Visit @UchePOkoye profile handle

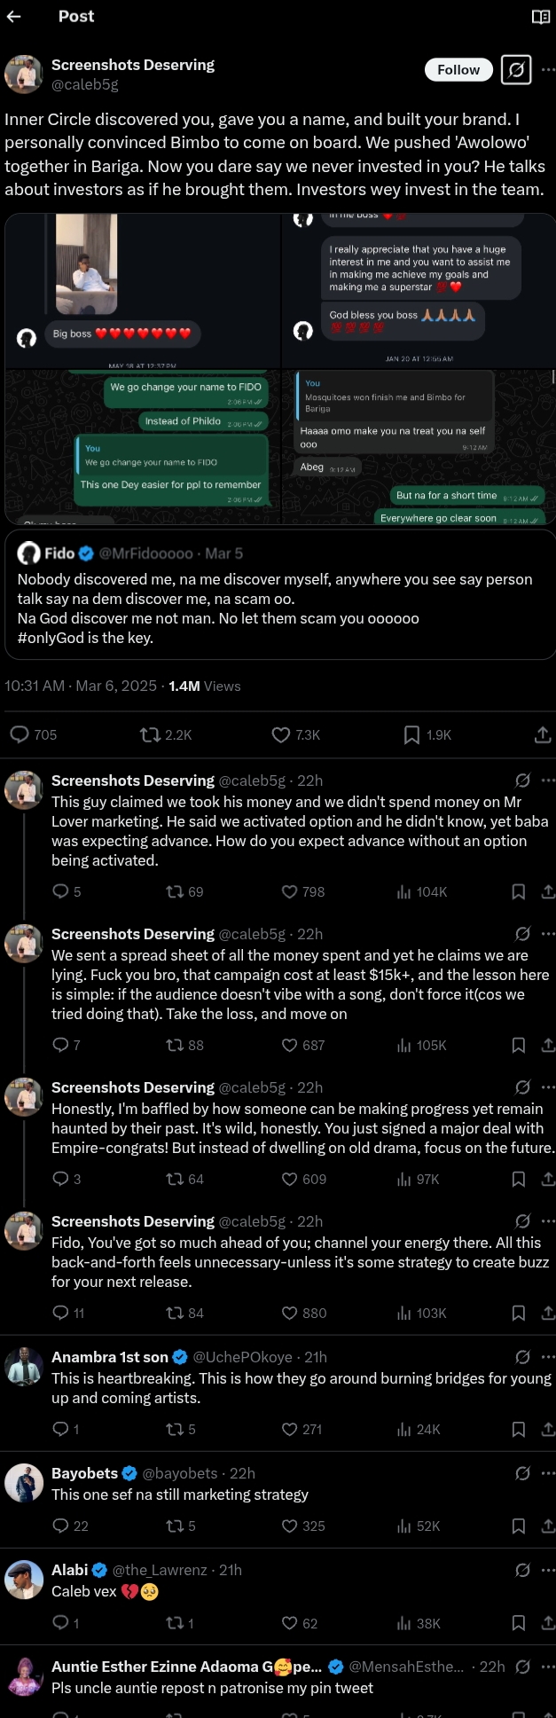(x=242, y=1357)
